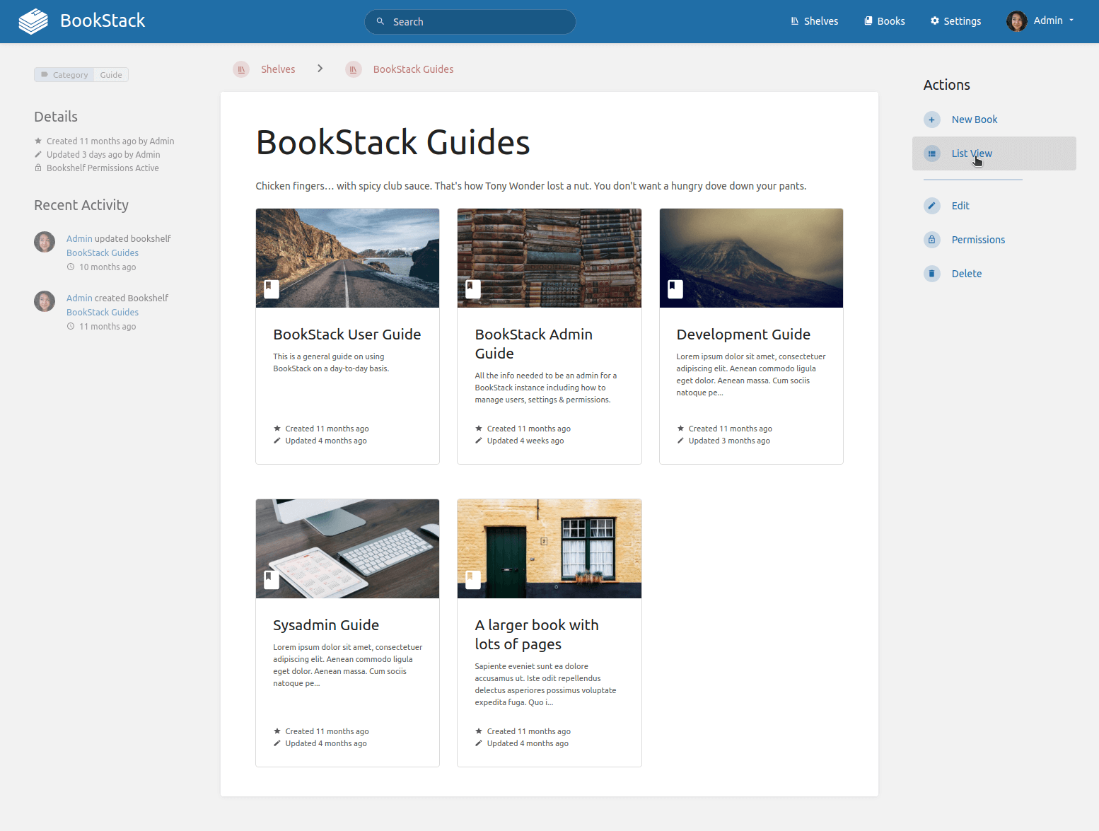The image size is (1099, 831).
Task: Click Shelves breadcrumb link
Action: pos(278,69)
